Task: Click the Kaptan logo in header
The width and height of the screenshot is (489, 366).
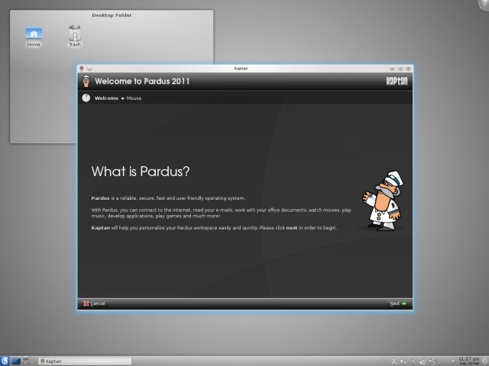Action: click(x=397, y=82)
